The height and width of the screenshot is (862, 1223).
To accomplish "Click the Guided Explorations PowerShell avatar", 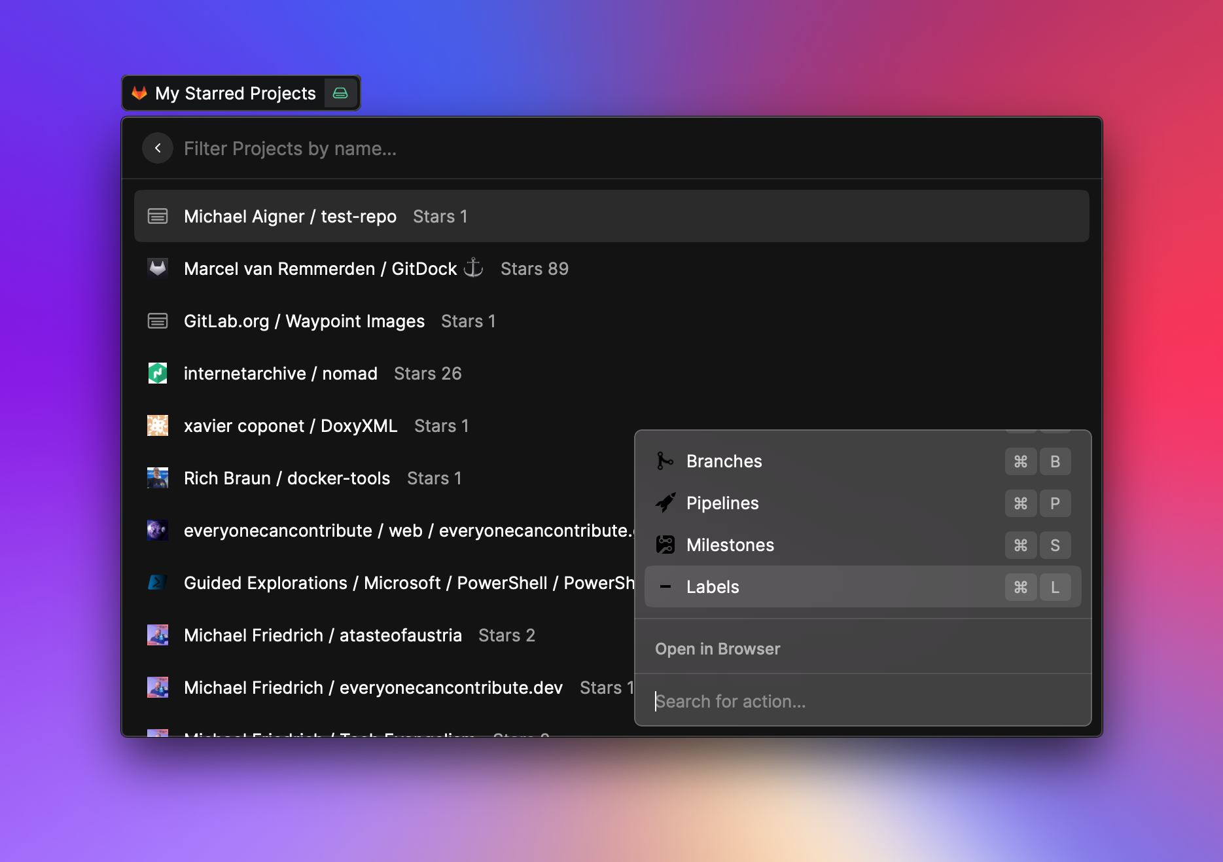I will click(x=158, y=583).
